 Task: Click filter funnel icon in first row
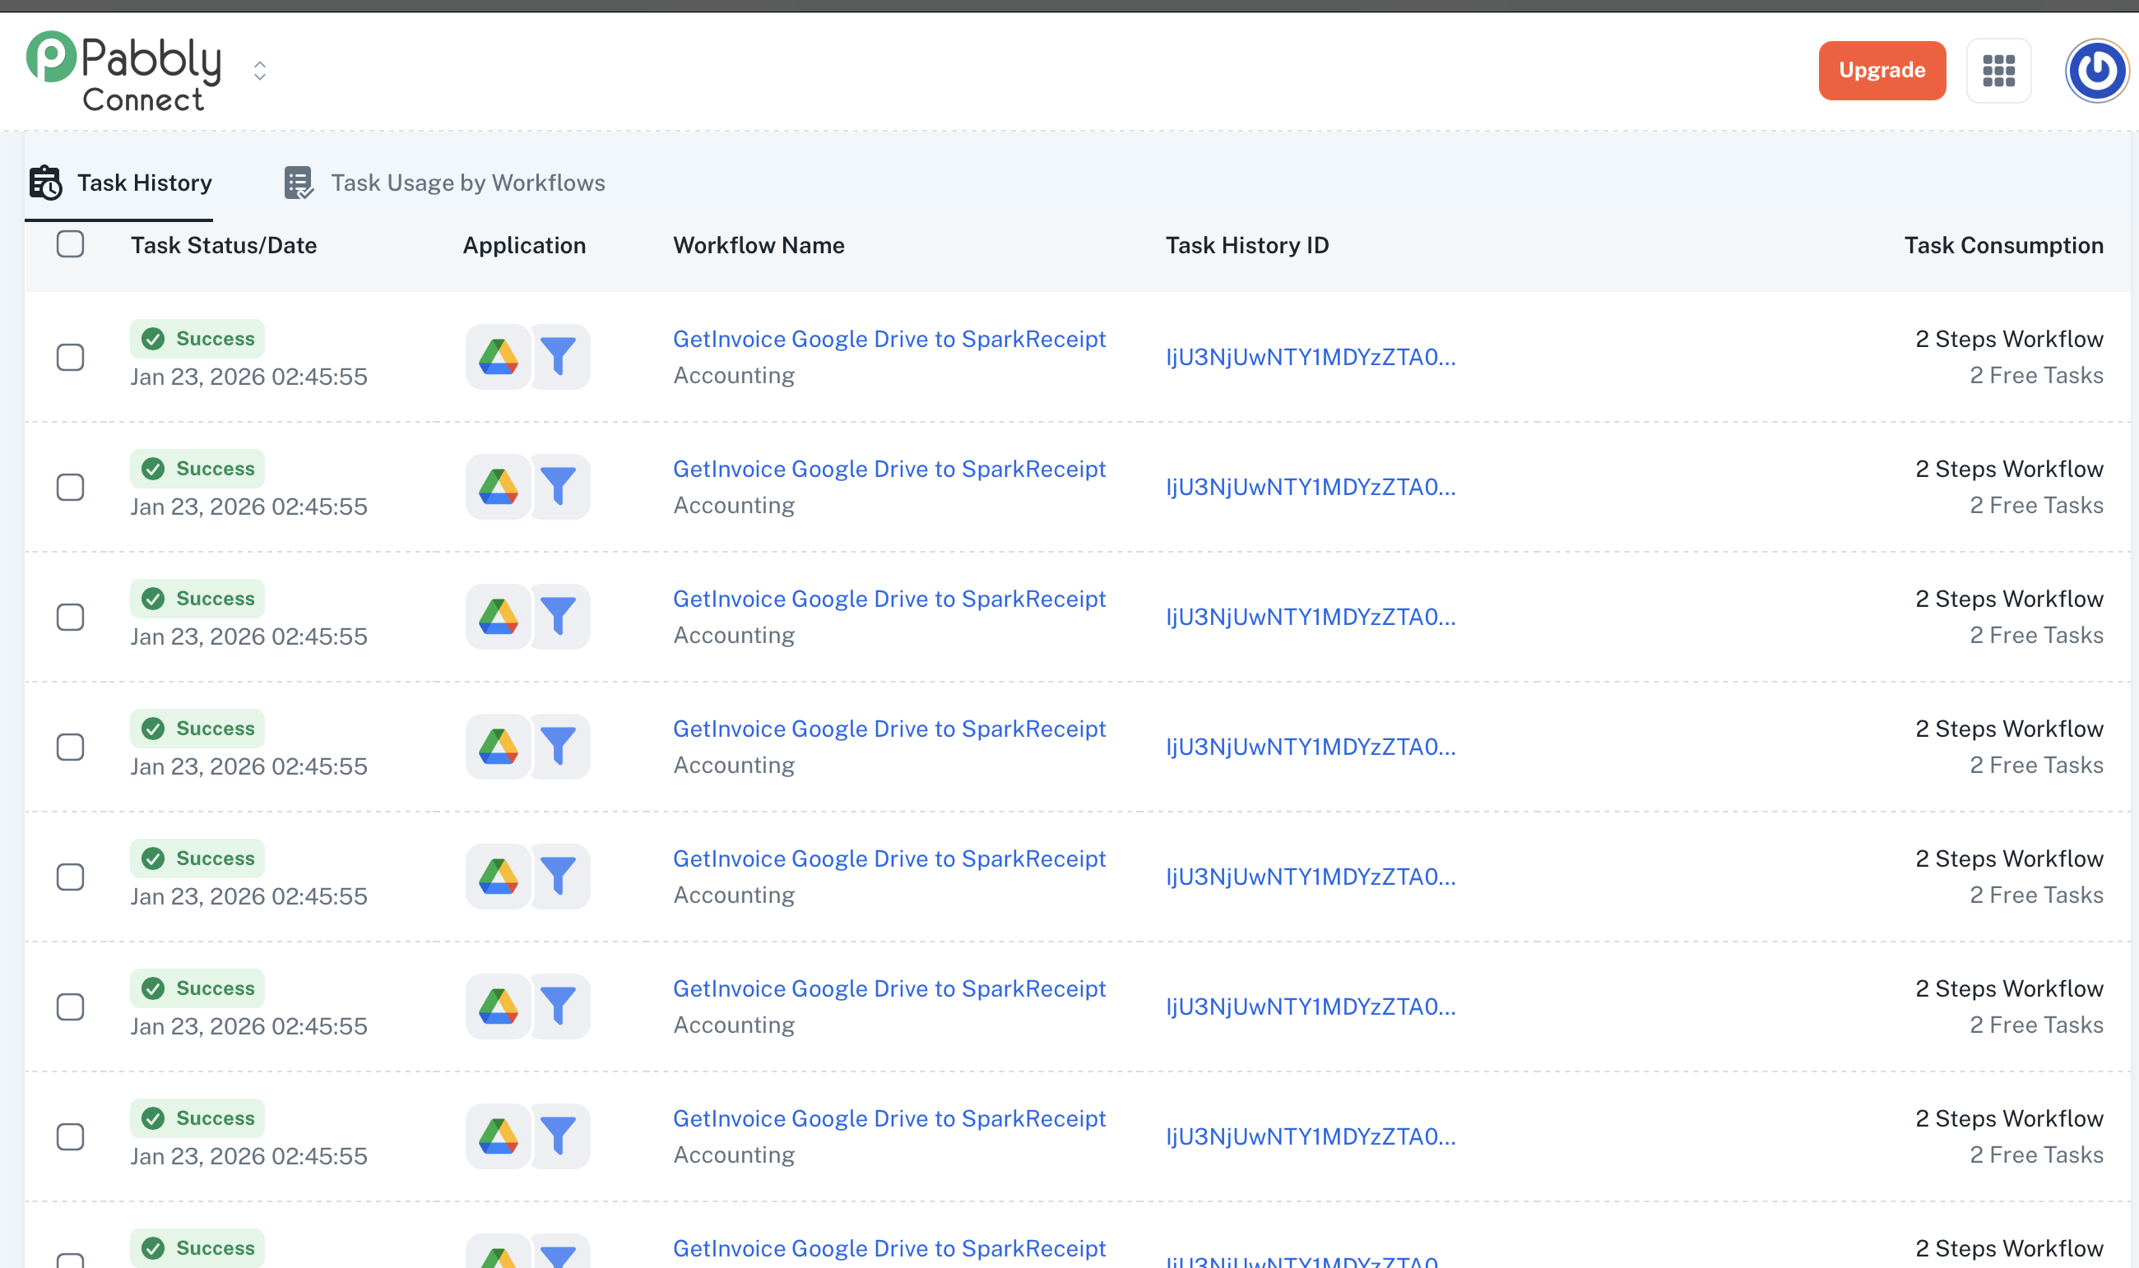tap(559, 356)
